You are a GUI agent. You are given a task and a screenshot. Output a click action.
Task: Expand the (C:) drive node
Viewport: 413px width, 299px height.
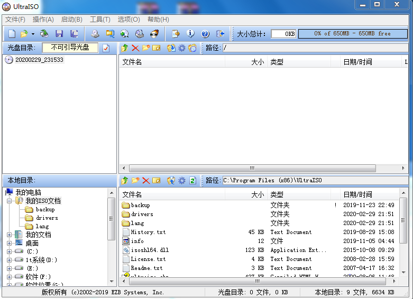pos(9,251)
